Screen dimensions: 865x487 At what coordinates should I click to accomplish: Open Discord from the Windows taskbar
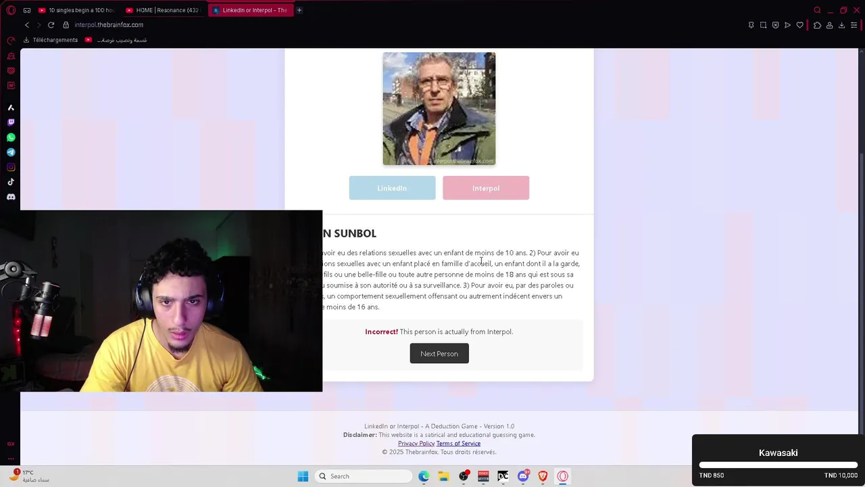coord(523,476)
